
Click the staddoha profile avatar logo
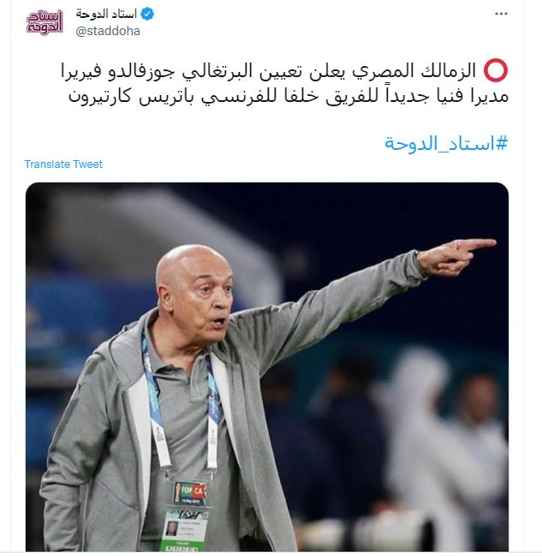[x=45, y=22]
